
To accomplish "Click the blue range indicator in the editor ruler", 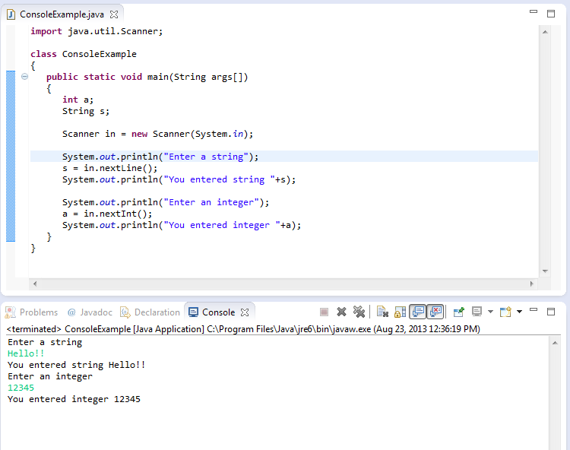I will 11,157.
